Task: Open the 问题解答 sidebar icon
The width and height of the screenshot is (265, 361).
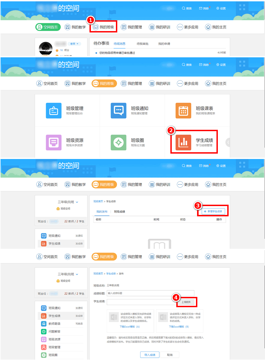Action: 44,332
